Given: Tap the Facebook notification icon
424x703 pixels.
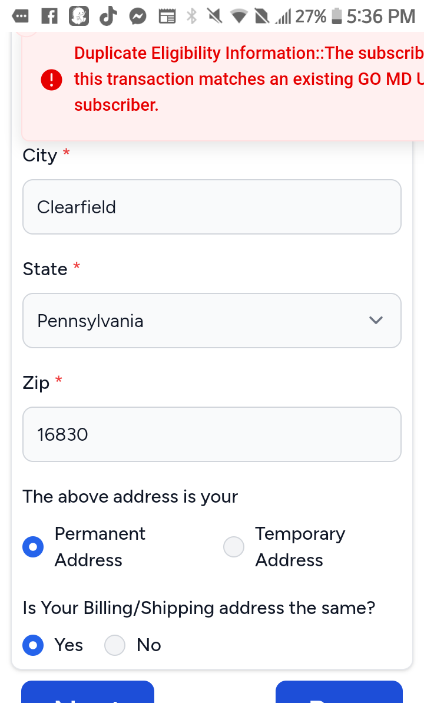Looking at the screenshot, I should point(51,16).
